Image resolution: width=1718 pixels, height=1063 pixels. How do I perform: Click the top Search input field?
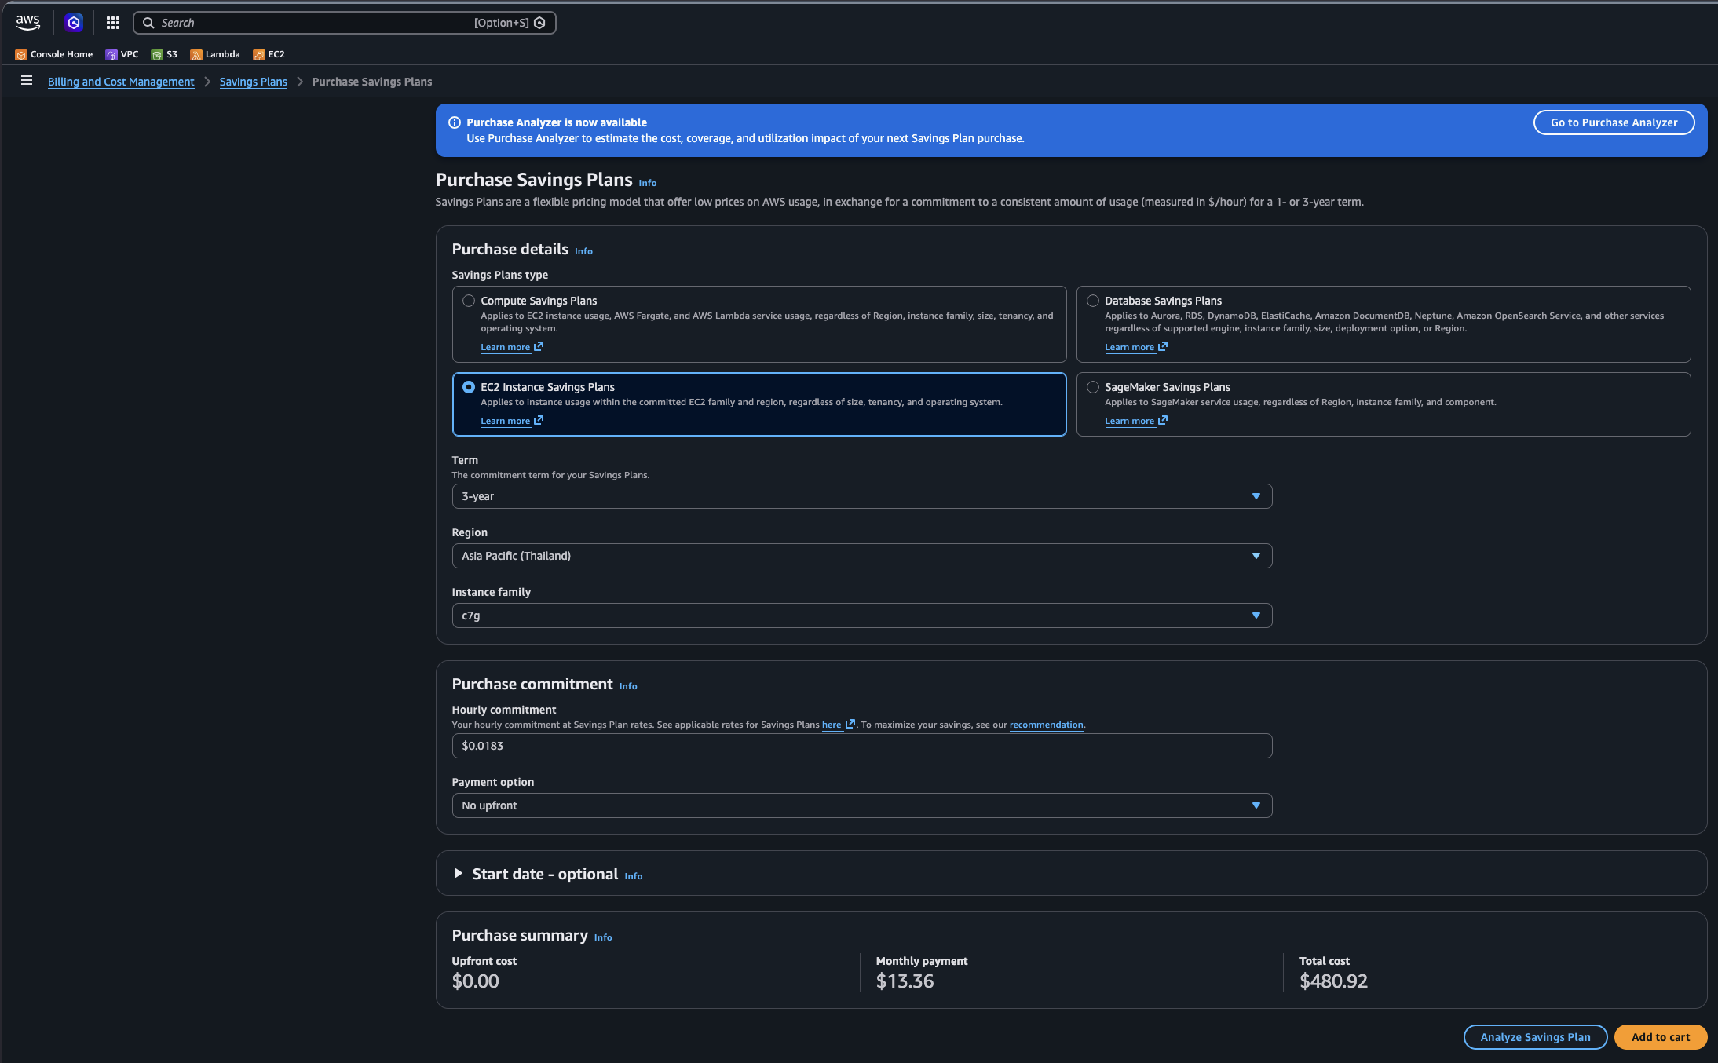click(x=345, y=23)
